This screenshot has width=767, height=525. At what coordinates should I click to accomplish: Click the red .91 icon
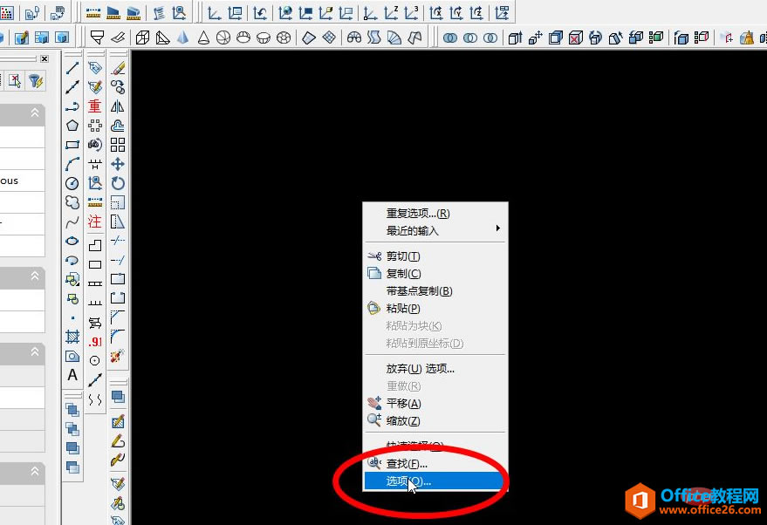95,342
